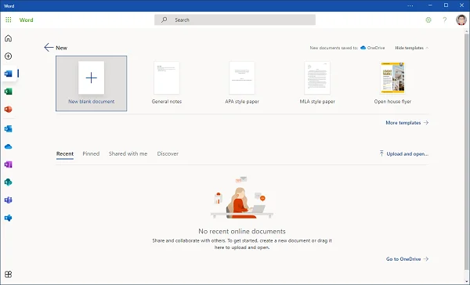This screenshot has height=285, width=470.
Task: Switch to the Pinned tab
Action: [x=91, y=153]
